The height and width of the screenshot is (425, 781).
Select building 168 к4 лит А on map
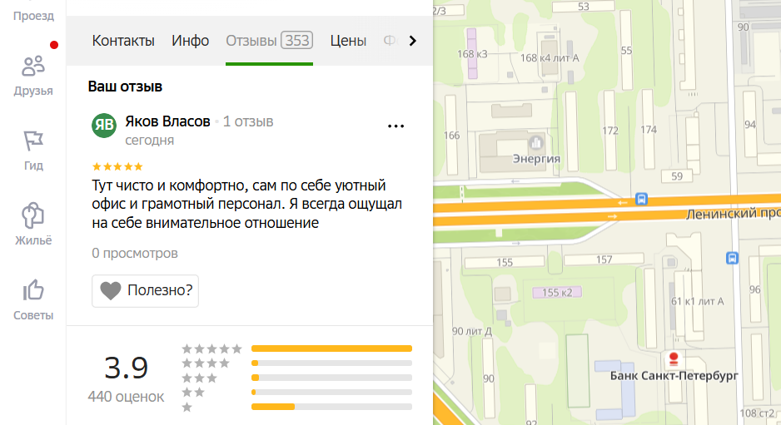550,57
